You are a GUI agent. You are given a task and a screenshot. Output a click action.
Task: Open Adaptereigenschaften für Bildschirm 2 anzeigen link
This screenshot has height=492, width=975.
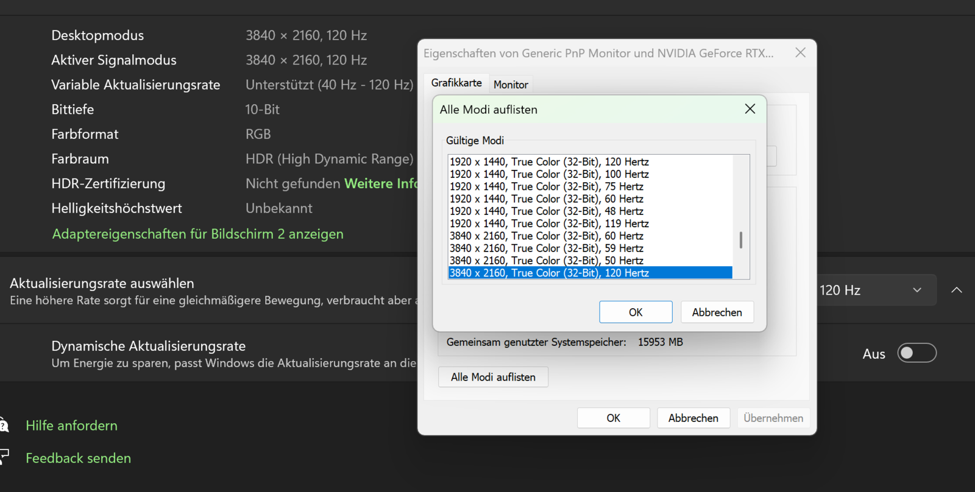[x=197, y=234]
